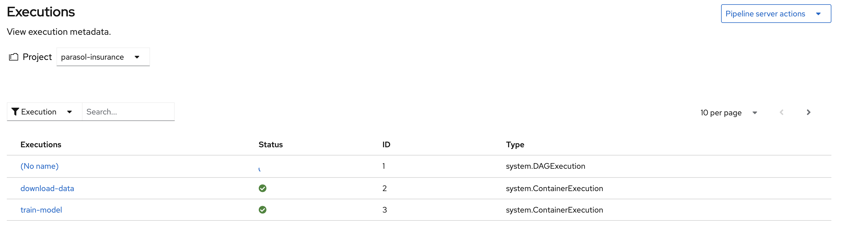
Task: Open the download-data execution
Action: [47, 188]
